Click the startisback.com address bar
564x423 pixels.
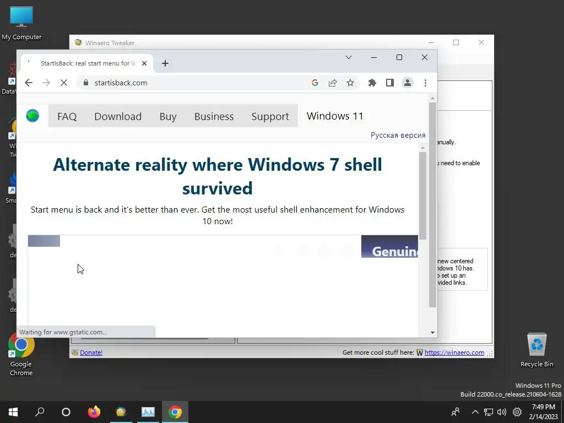pos(194,83)
